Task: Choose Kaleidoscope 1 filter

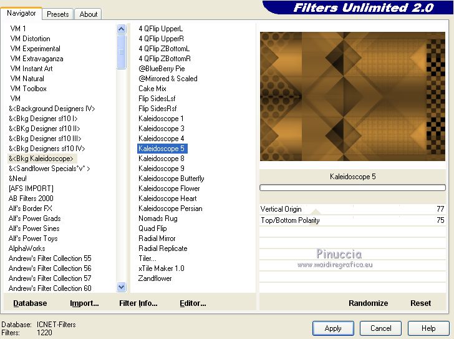Action: coord(161,119)
